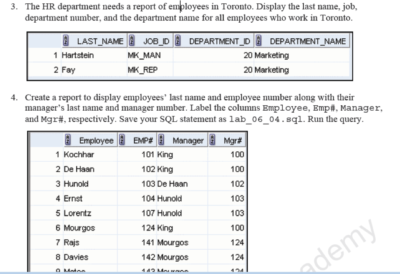
Task: Click the sort icon on the Mgr# header
Action: [x=212, y=140]
